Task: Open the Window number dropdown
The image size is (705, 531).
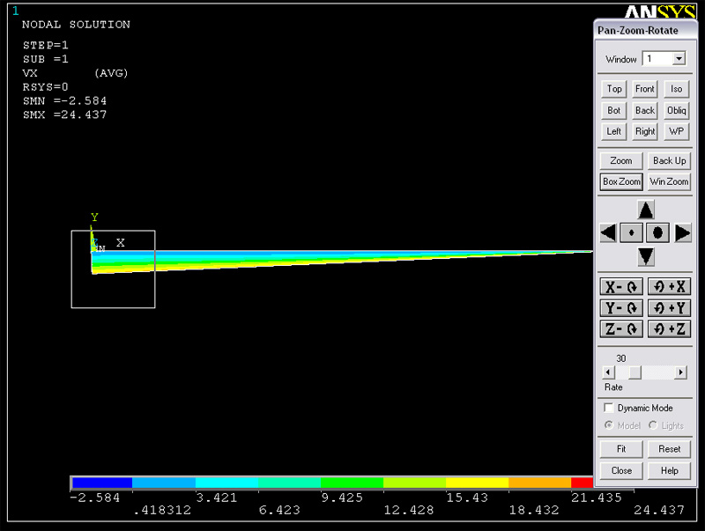Action: 678,59
